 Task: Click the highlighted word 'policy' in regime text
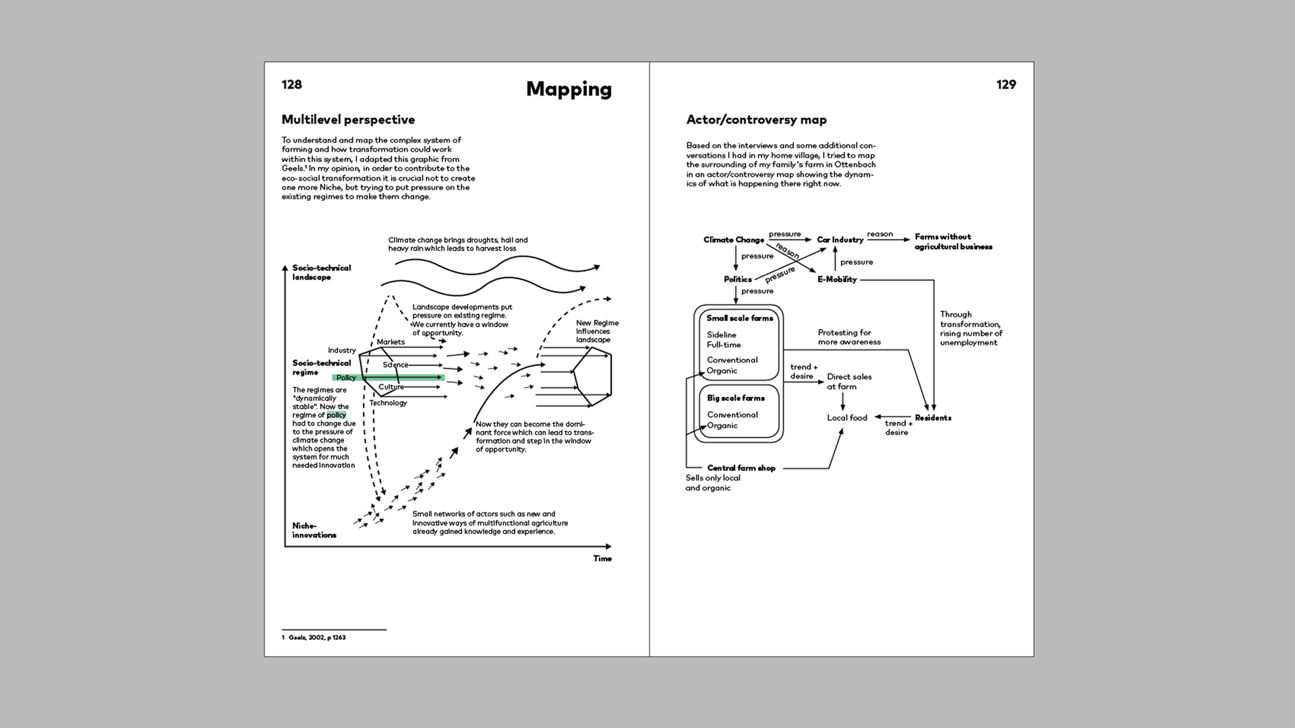click(336, 415)
